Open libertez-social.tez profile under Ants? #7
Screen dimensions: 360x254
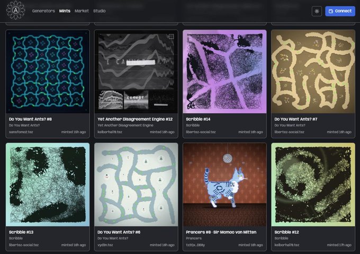coord(290,132)
